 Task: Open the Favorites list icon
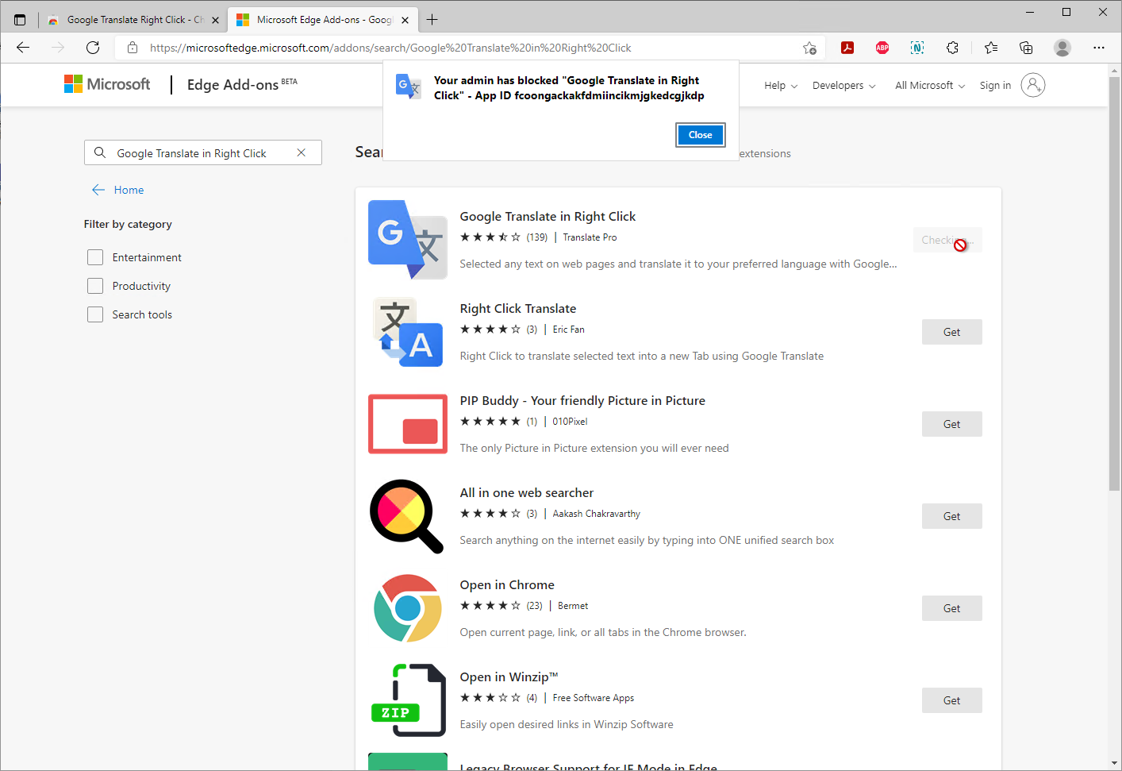[x=991, y=48]
